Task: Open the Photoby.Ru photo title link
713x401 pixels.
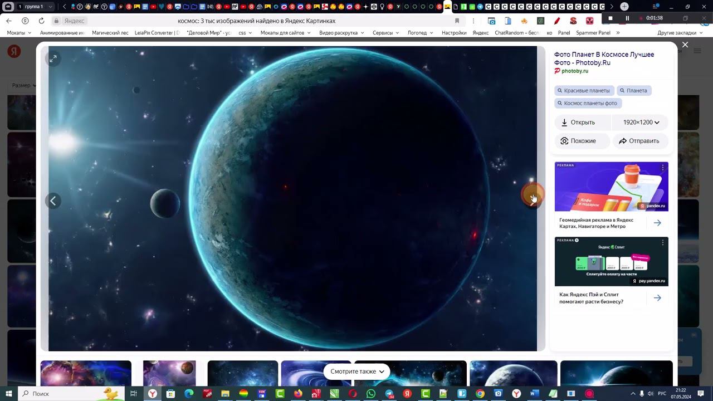Action: pyautogui.click(x=604, y=58)
